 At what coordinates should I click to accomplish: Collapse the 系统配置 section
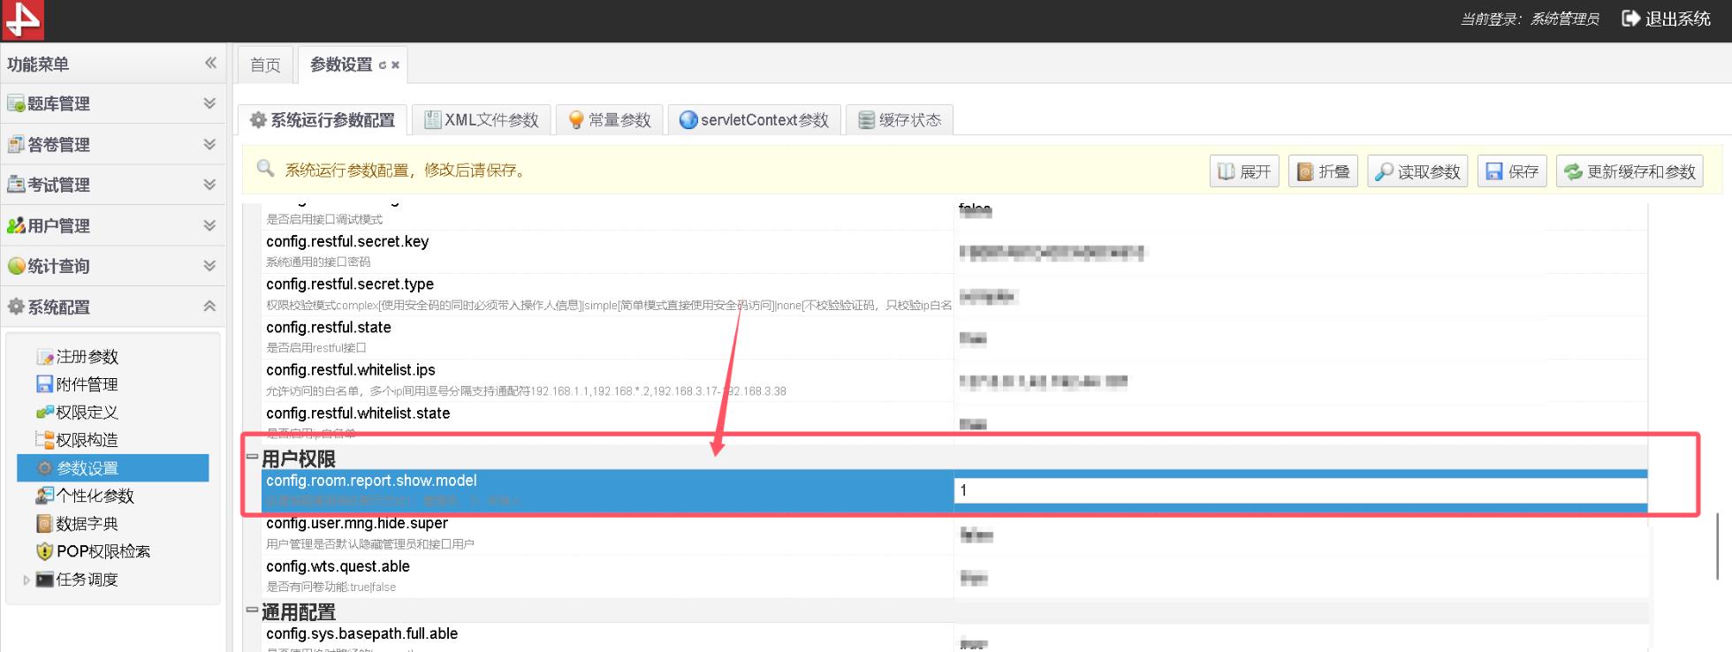[209, 307]
